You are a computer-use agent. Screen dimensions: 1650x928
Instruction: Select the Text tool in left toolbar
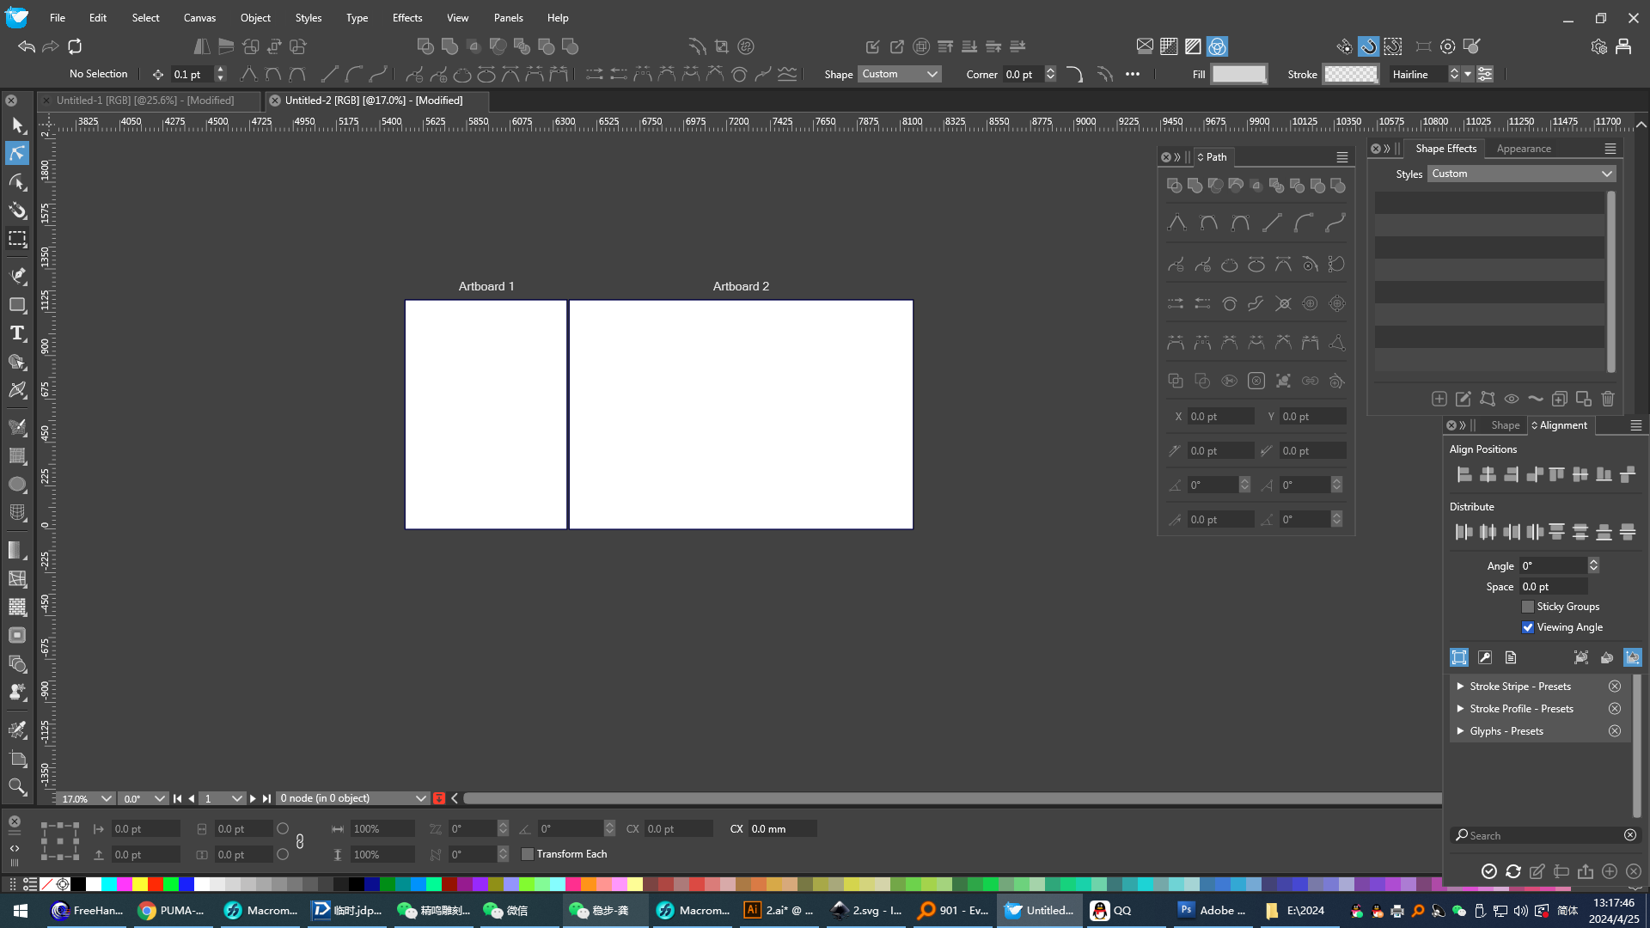point(17,333)
